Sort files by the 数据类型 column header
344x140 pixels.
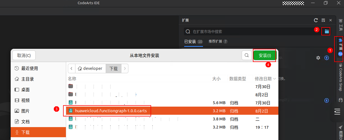(238, 79)
